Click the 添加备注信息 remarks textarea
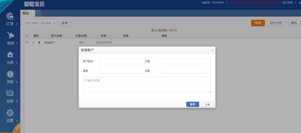Screen dimensions: 301x133 coord(147,85)
